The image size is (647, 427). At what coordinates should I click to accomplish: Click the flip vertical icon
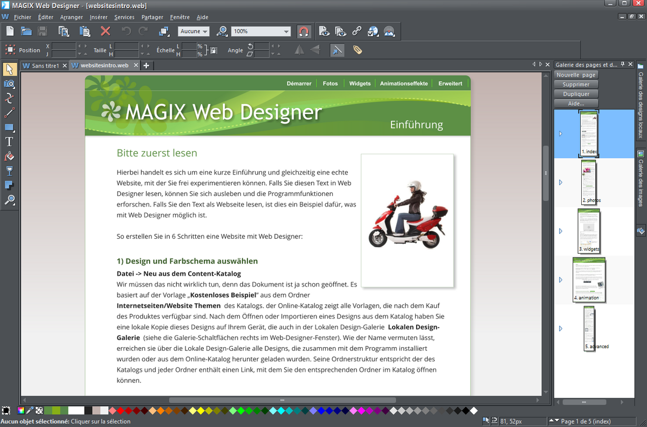coord(315,50)
